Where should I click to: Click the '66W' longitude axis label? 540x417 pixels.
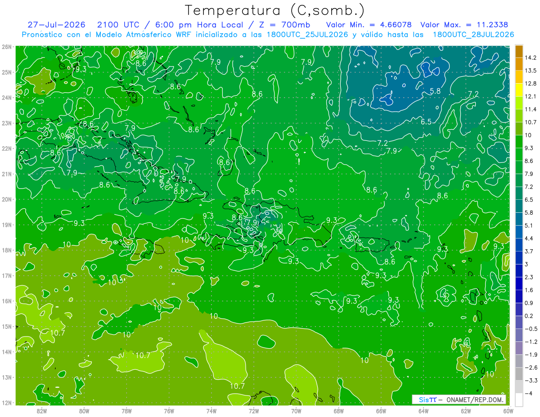(x=381, y=411)
